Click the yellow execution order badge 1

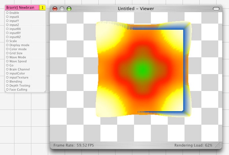click(x=42, y=8)
